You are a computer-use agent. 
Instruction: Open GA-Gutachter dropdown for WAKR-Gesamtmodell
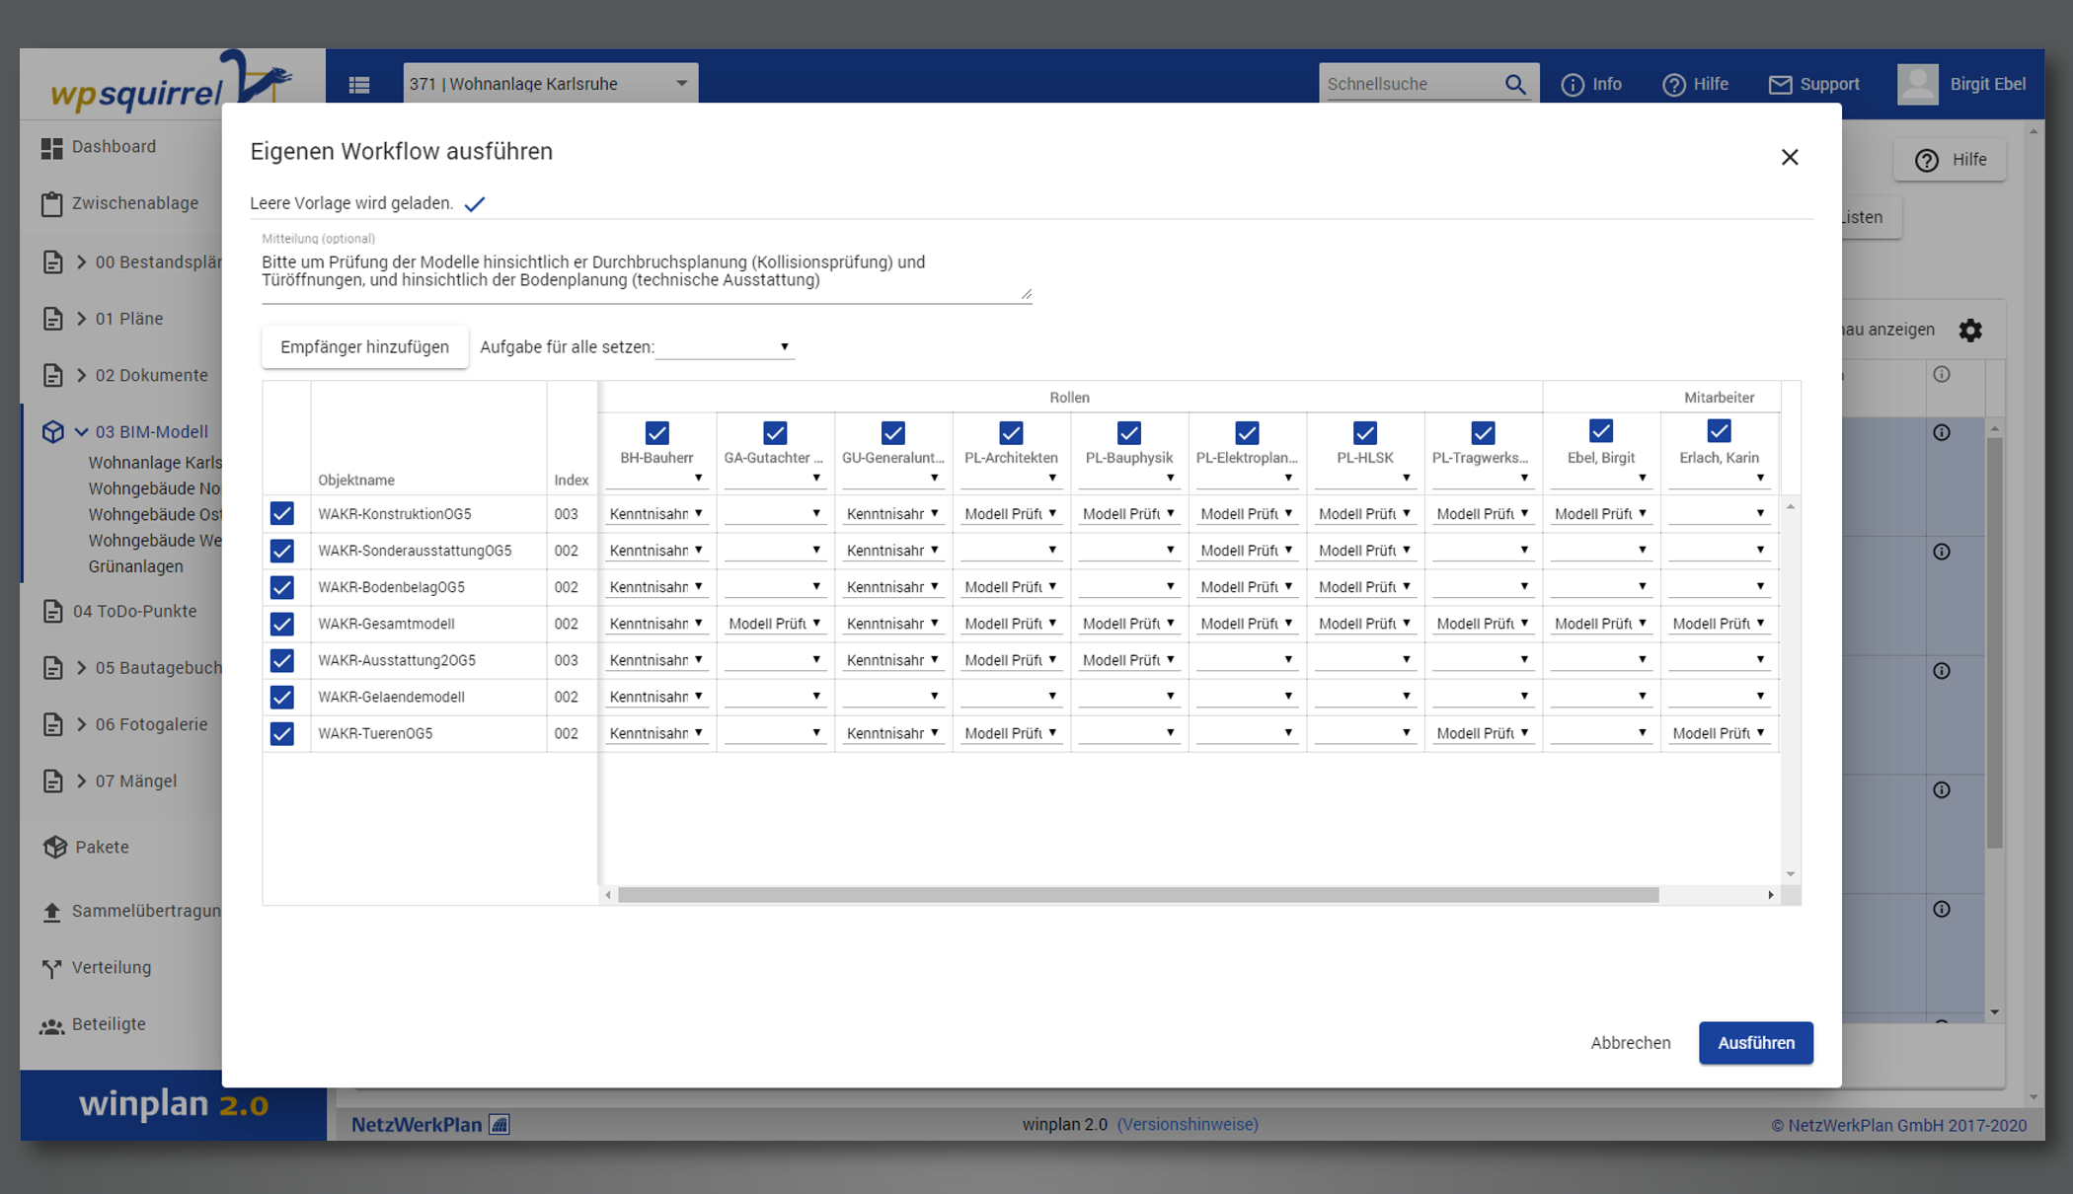(775, 625)
